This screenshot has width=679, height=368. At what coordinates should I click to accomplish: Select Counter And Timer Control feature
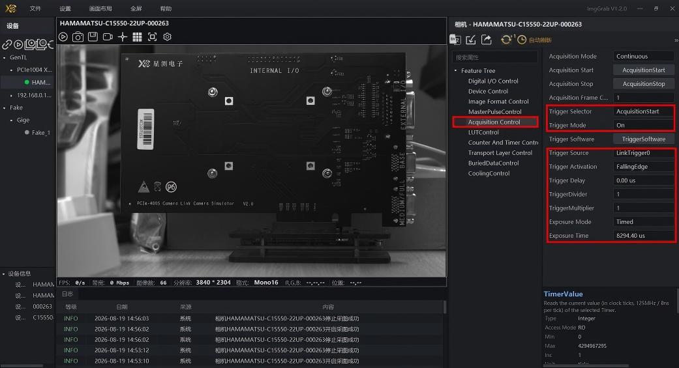(503, 143)
